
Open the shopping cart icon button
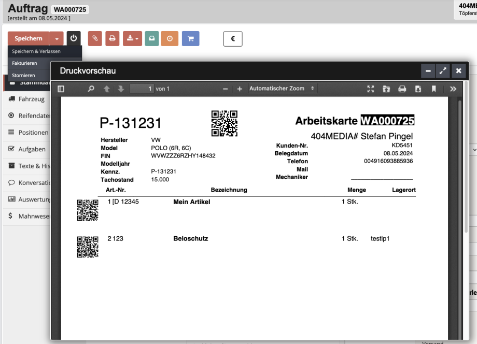click(190, 39)
